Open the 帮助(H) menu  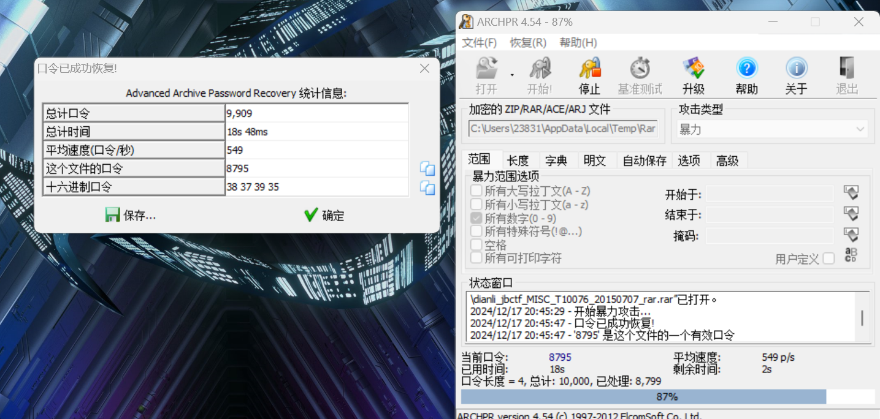pos(578,42)
